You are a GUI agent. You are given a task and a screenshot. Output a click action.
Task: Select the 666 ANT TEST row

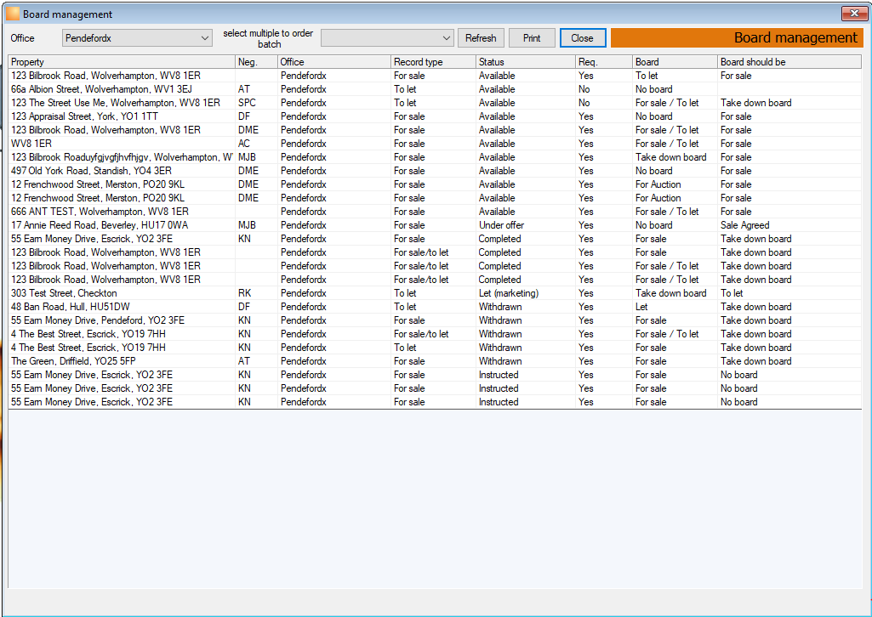(x=435, y=212)
